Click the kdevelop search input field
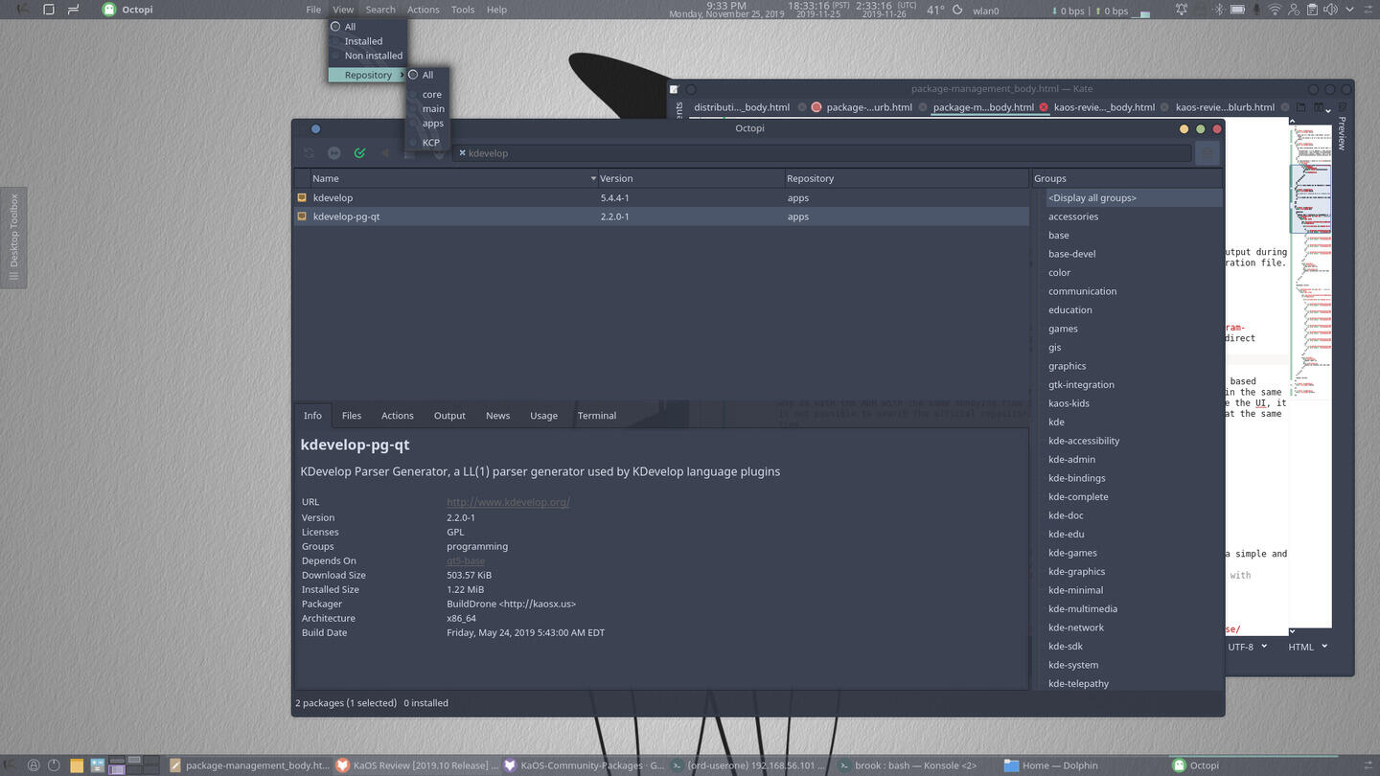Image resolution: width=1380 pixels, height=776 pixels. pyautogui.click(x=822, y=153)
